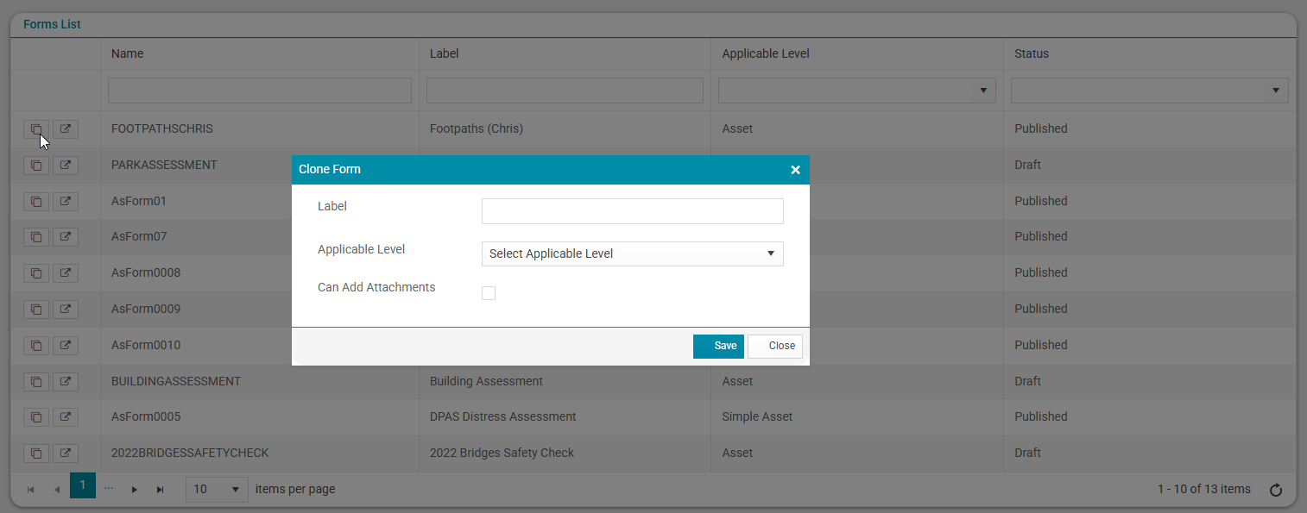Select page 1 in pager
This screenshot has height=513, width=1307.
[82, 485]
